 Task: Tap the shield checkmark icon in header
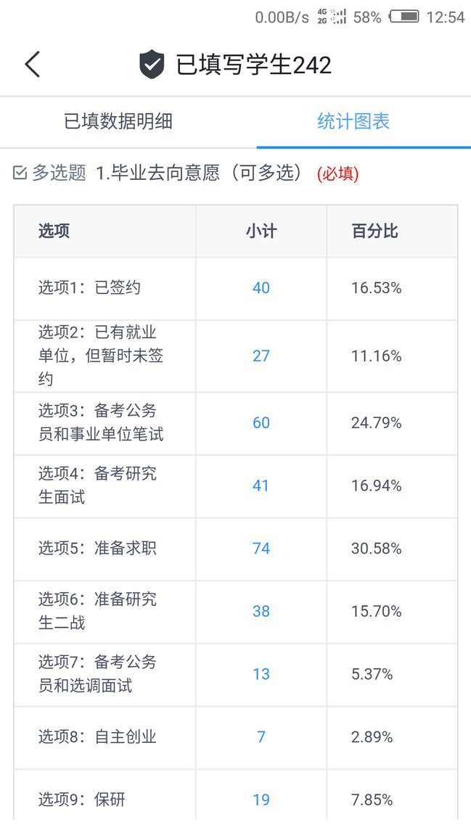(152, 65)
